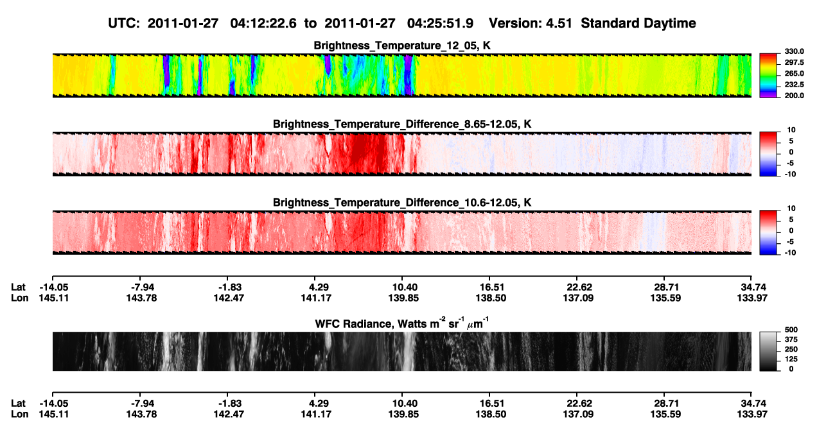
Task: Click longitude 141.17 on the bottom axis
Action: 317,413
